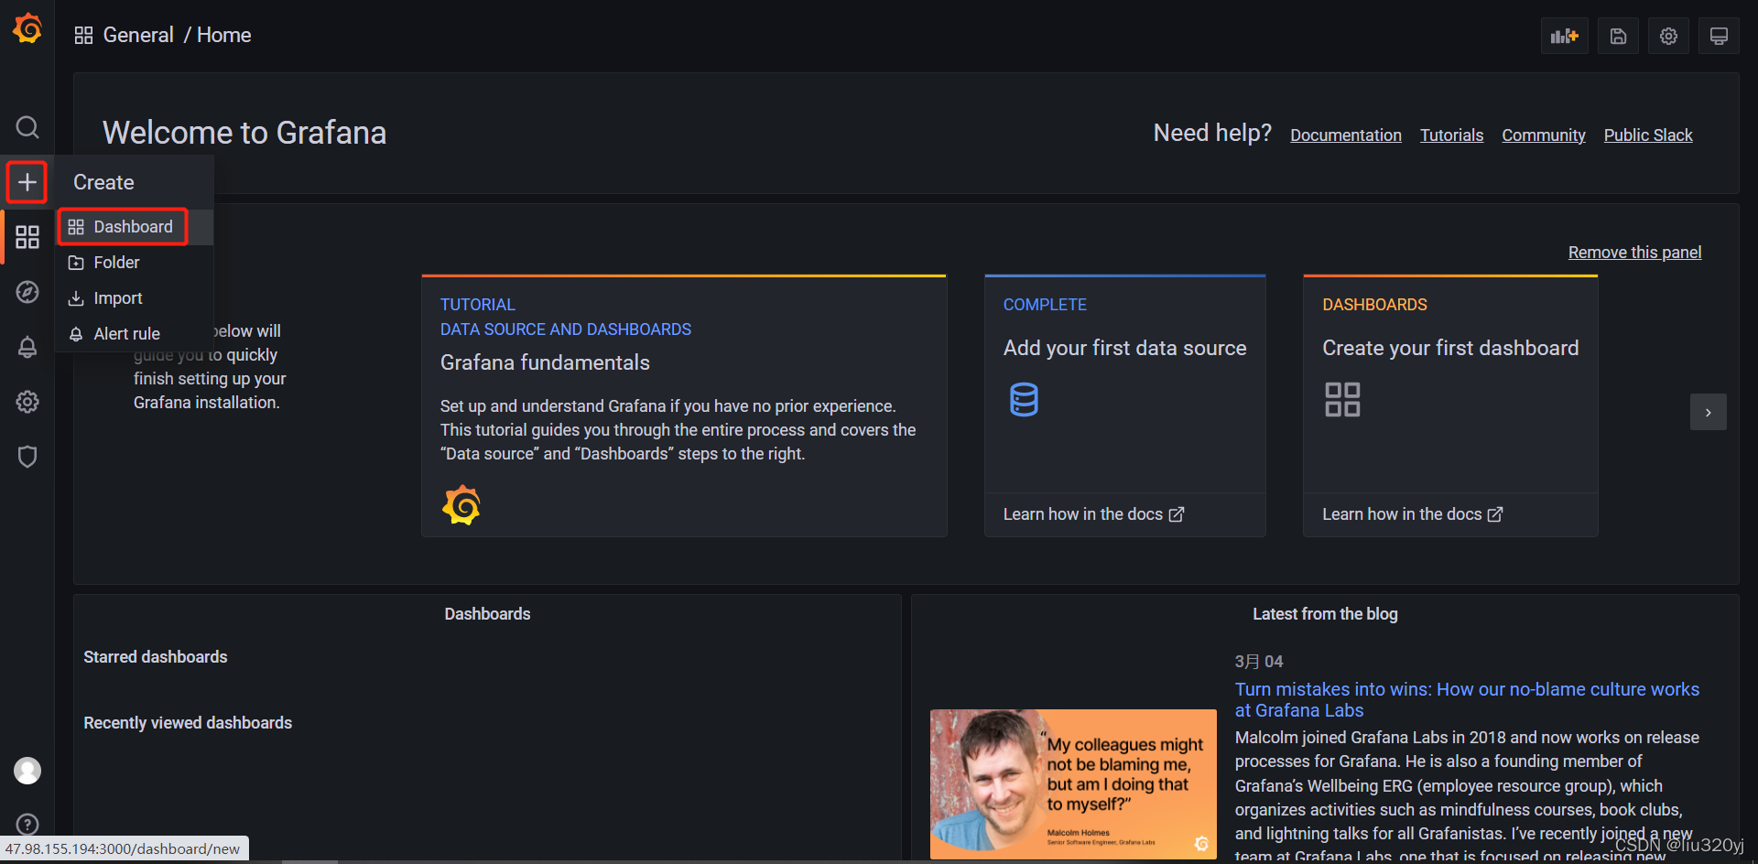Click the Welcome to Grafana heading
The image size is (1758, 864).
click(244, 133)
